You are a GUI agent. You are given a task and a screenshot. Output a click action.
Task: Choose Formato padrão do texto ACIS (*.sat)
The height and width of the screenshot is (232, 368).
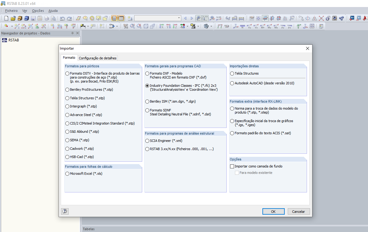coord(232,133)
